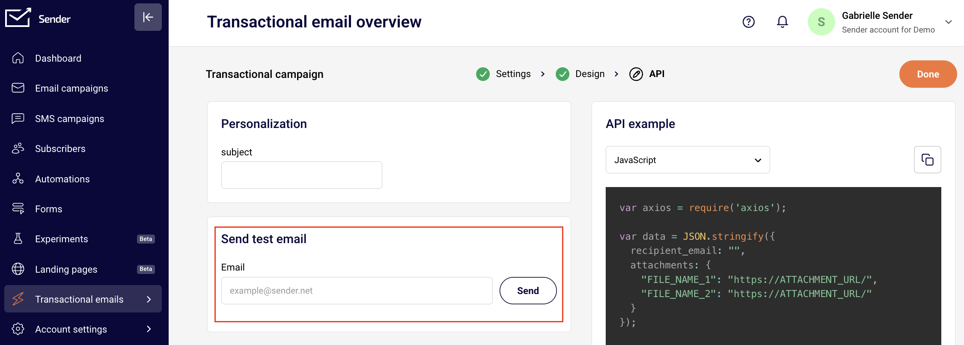Click the Dashboard home icon
964x345 pixels.
tap(18, 58)
